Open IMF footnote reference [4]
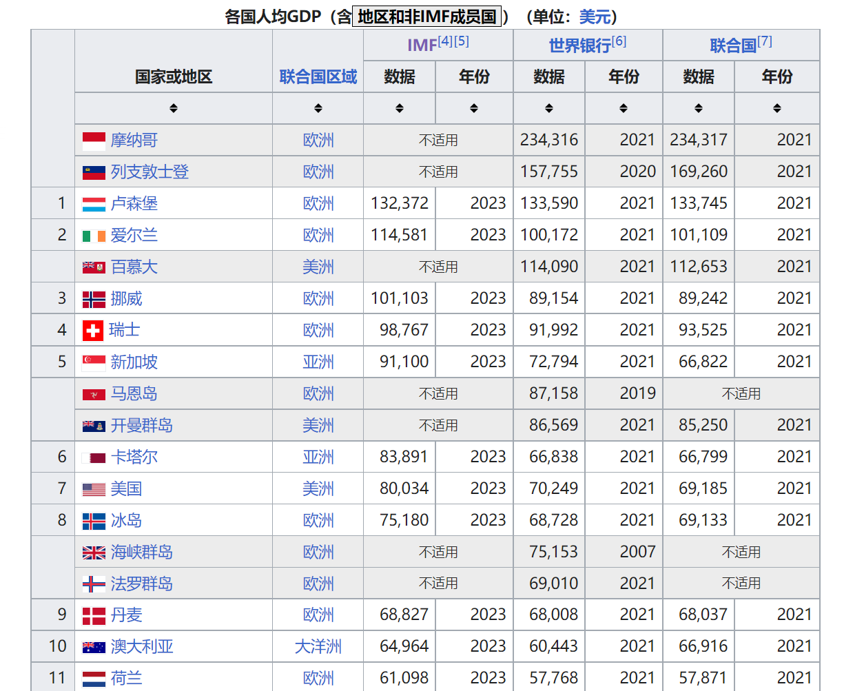The image size is (864, 691). pos(445,41)
